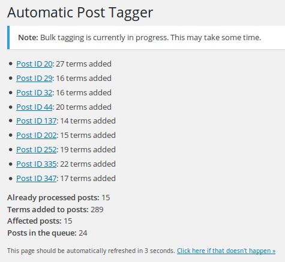The height and width of the screenshot is (262, 285).
Task: Select the Post ID 347 link
Action: 37,179
